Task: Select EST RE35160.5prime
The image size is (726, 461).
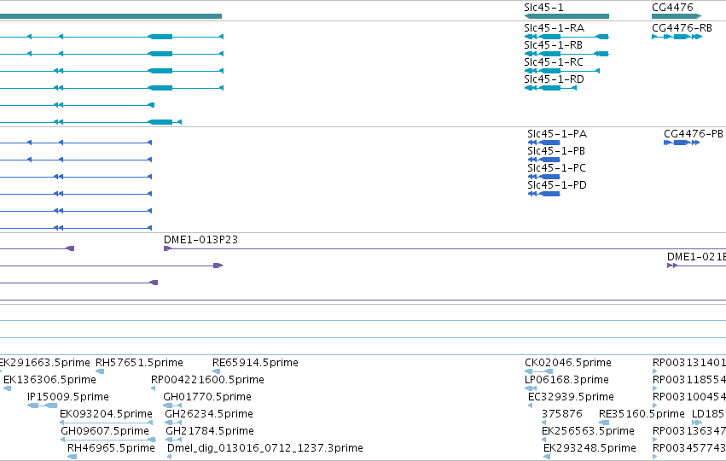Action: pos(642,414)
